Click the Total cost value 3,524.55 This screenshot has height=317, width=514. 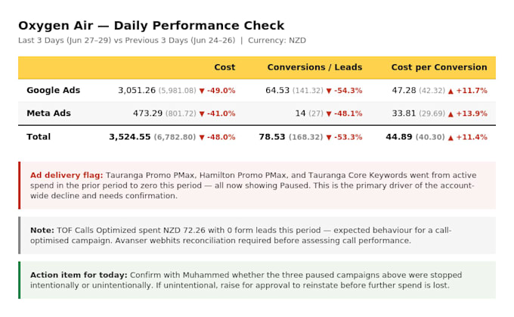pos(130,137)
